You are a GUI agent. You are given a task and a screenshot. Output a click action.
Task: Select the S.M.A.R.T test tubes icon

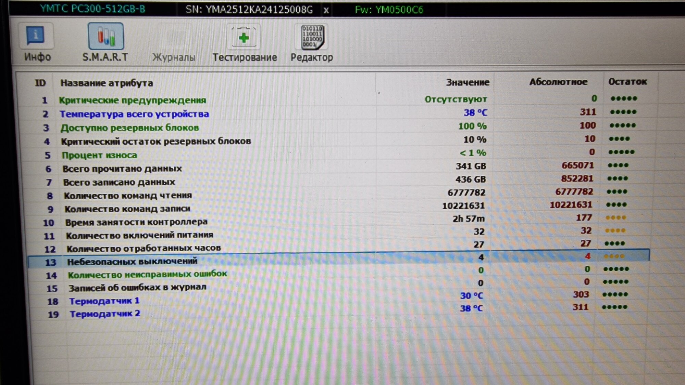tap(105, 36)
